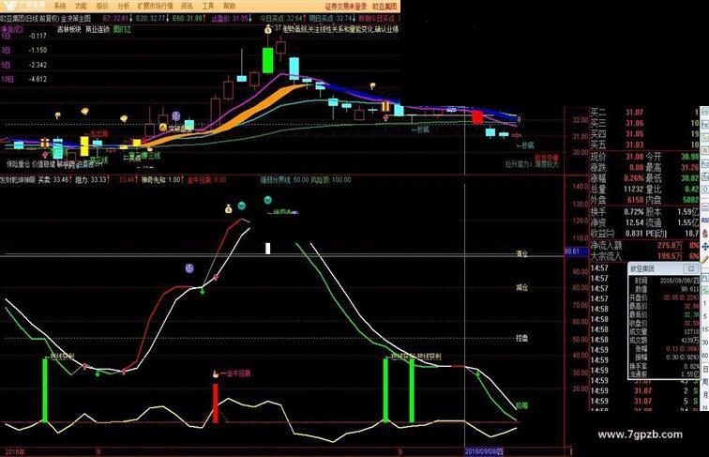Open the 帮助 menu
The image size is (709, 457).
tap(229, 6)
